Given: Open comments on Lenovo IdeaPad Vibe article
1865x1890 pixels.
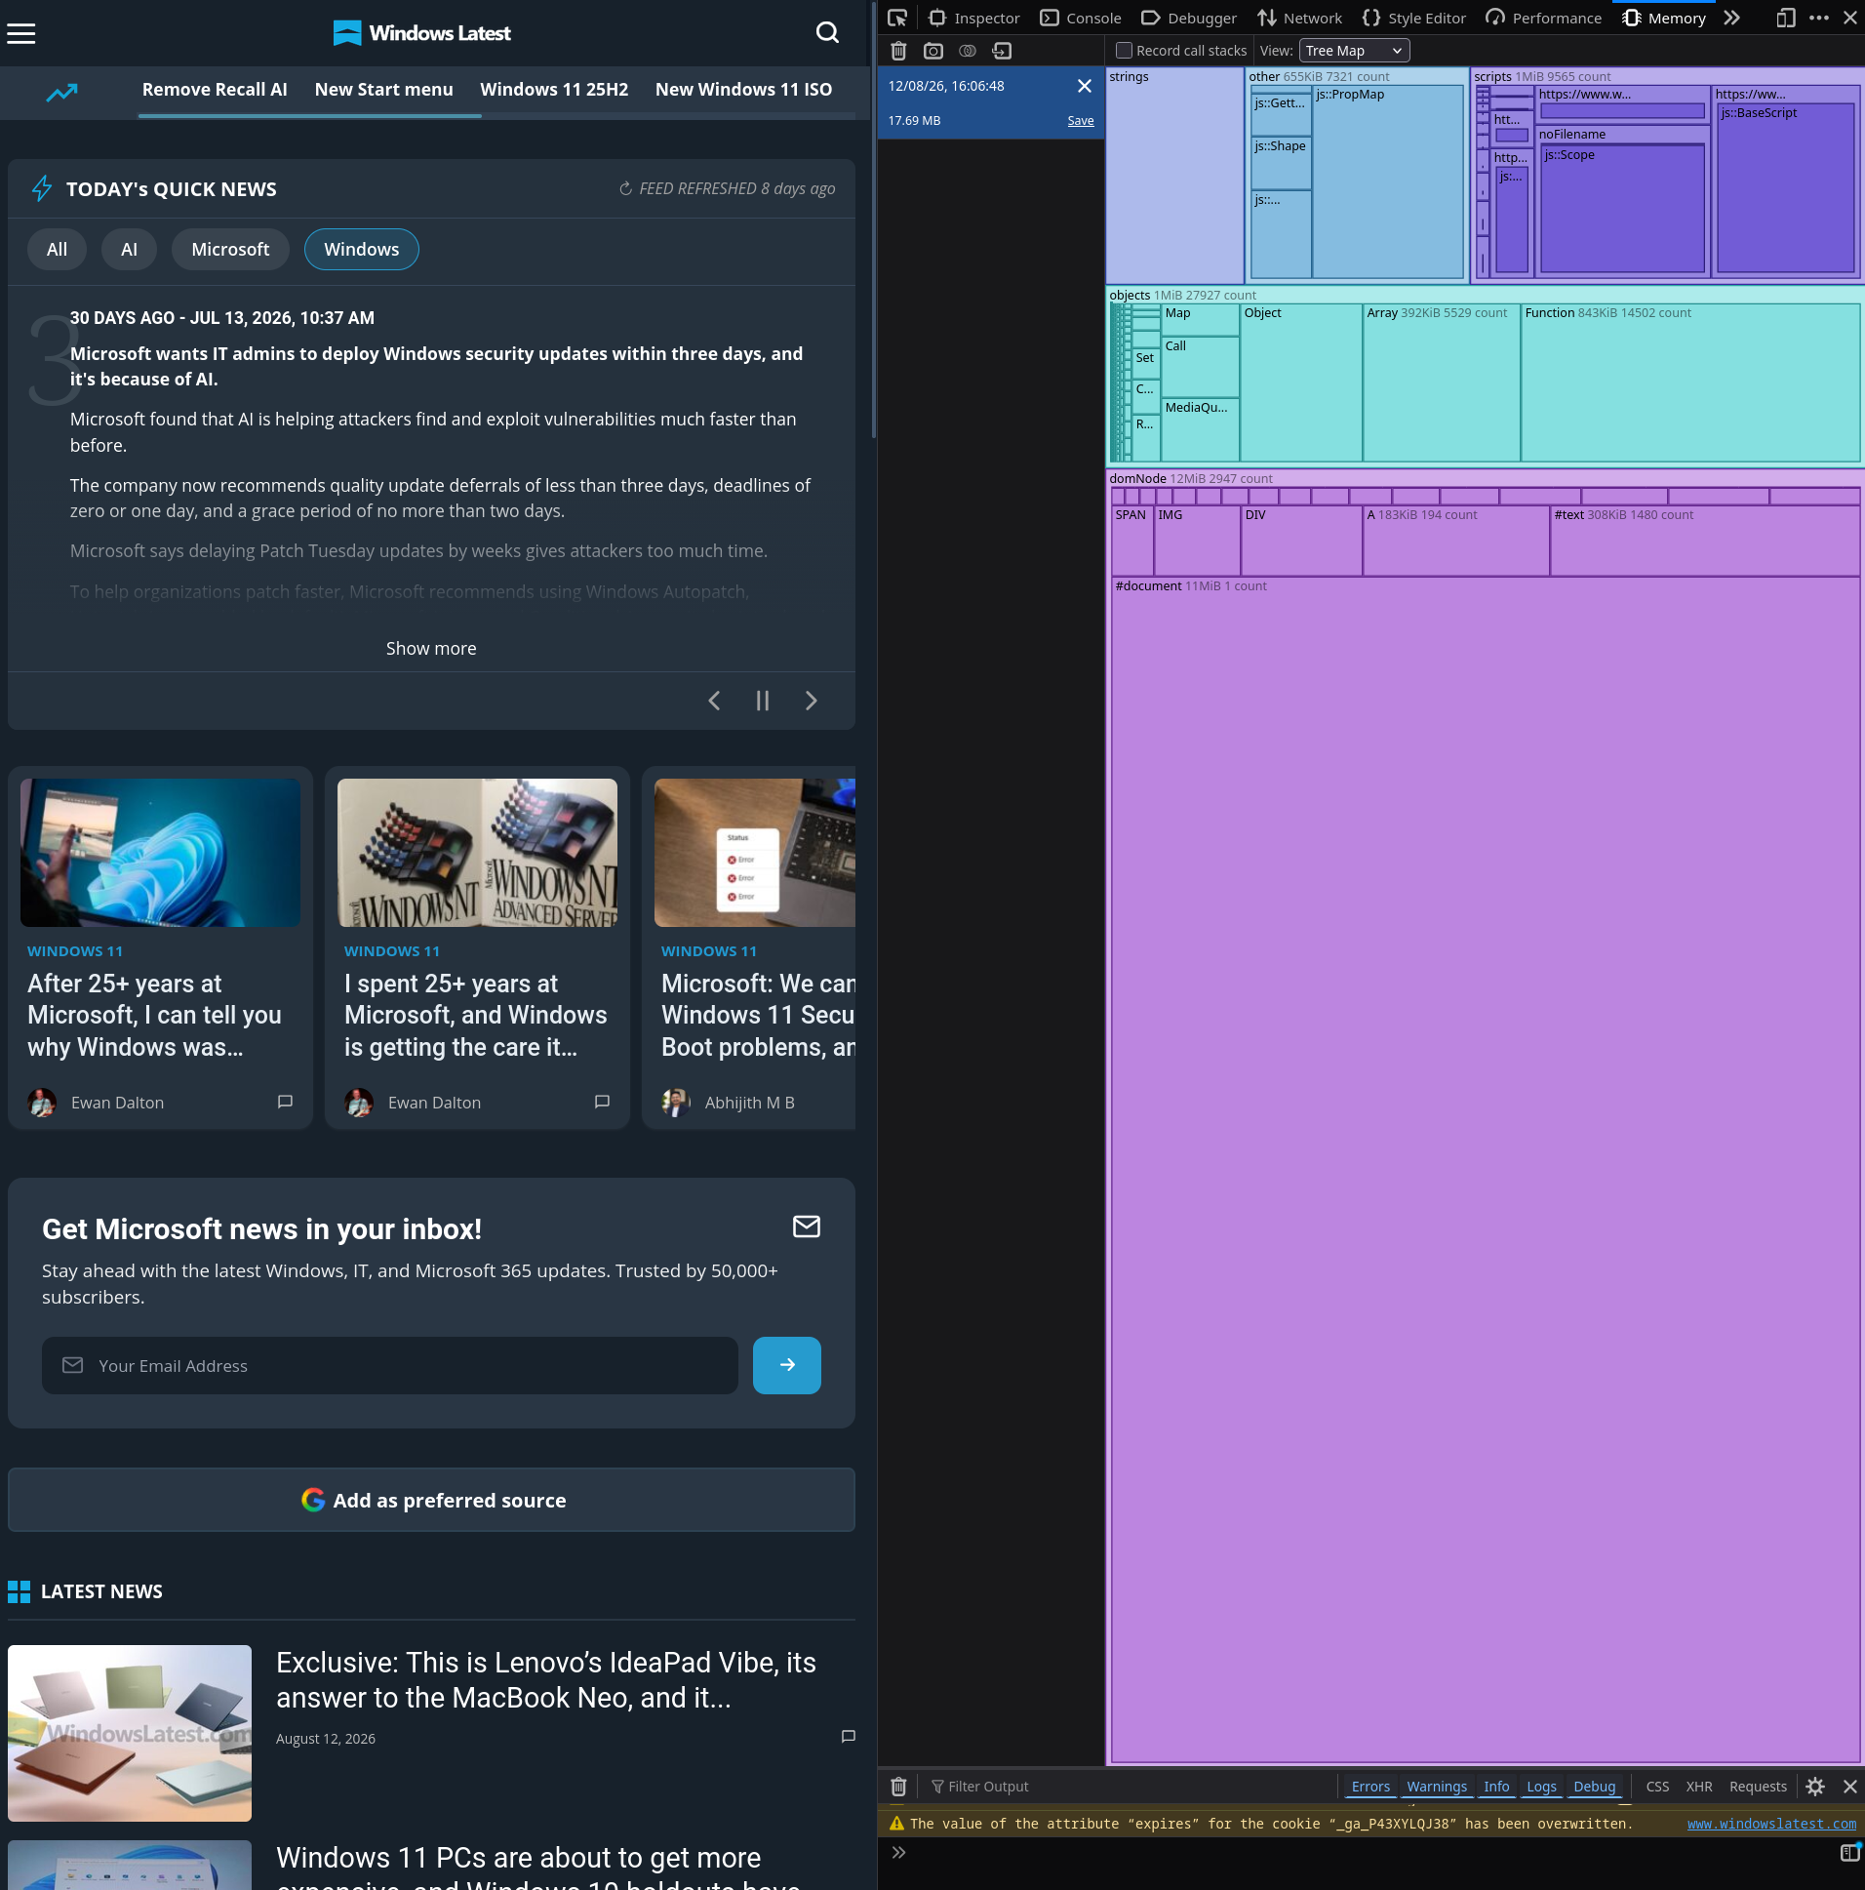Looking at the screenshot, I should 848,1737.
